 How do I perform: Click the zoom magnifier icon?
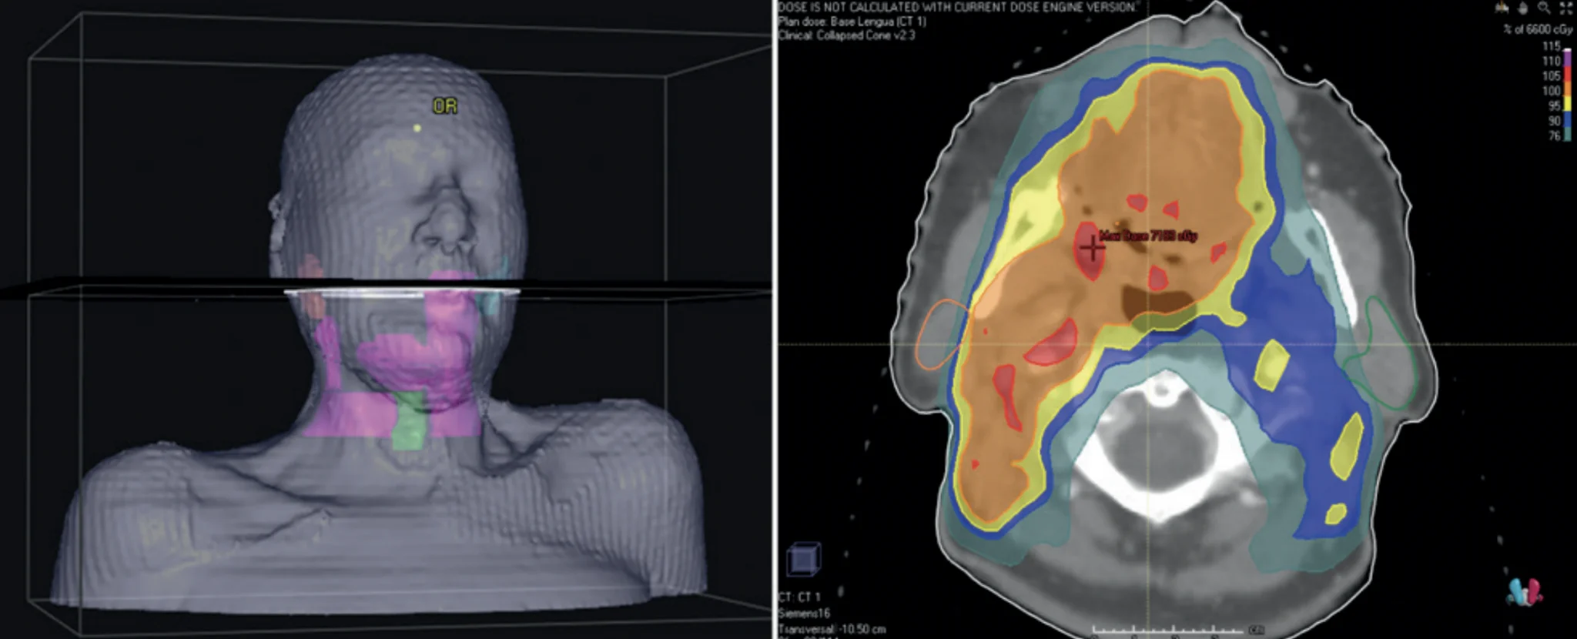1544,8
